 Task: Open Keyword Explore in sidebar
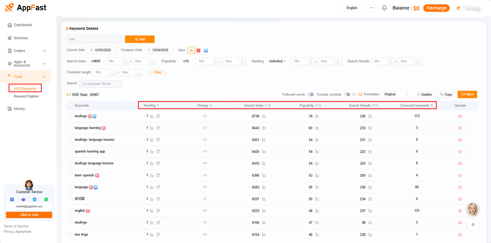point(26,96)
